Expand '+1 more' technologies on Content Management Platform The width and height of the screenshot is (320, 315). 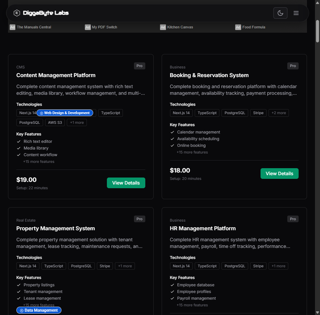coord(76,122)
